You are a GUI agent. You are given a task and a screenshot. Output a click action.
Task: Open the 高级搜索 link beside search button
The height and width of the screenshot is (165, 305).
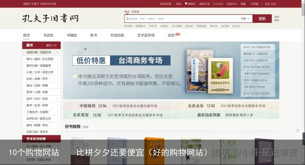click(x=277, y=19)
